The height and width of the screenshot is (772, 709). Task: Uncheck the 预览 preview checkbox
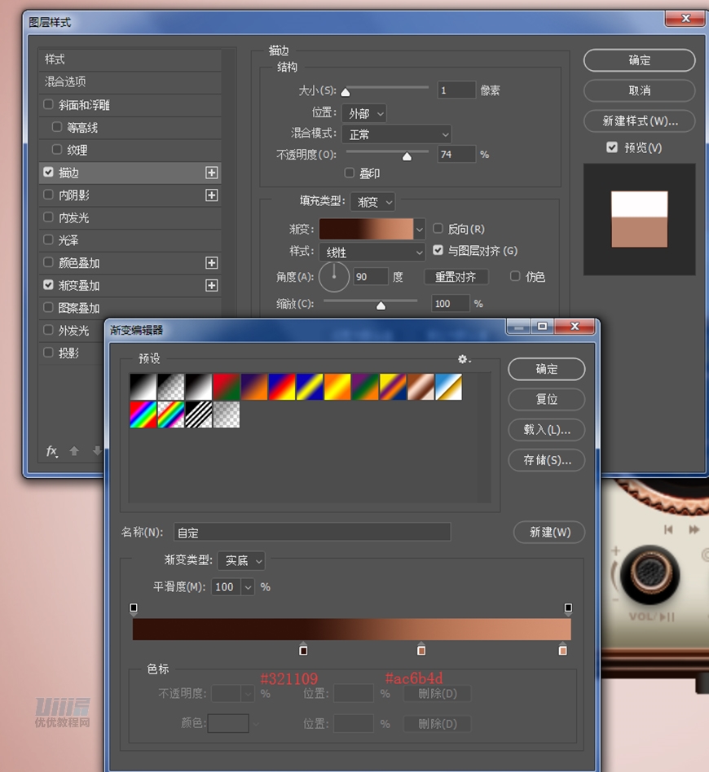612,147
